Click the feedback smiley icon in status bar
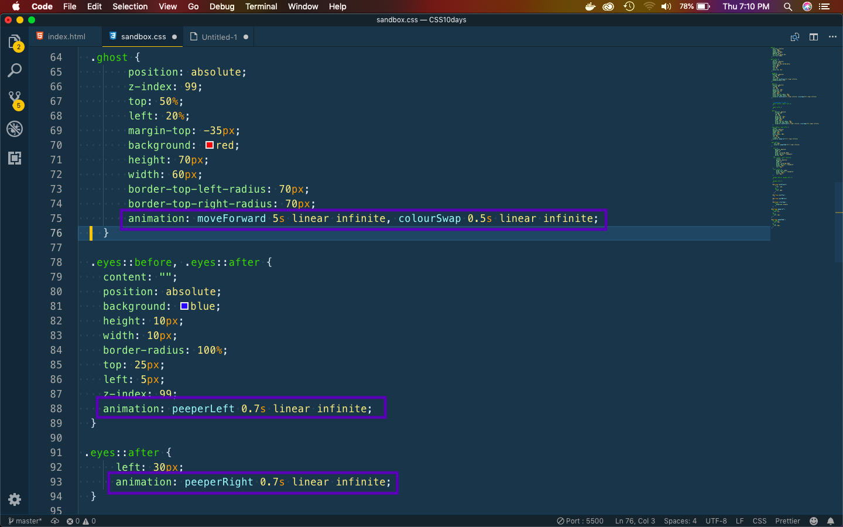Screen dimensions: 843x527 pos(814,521)
